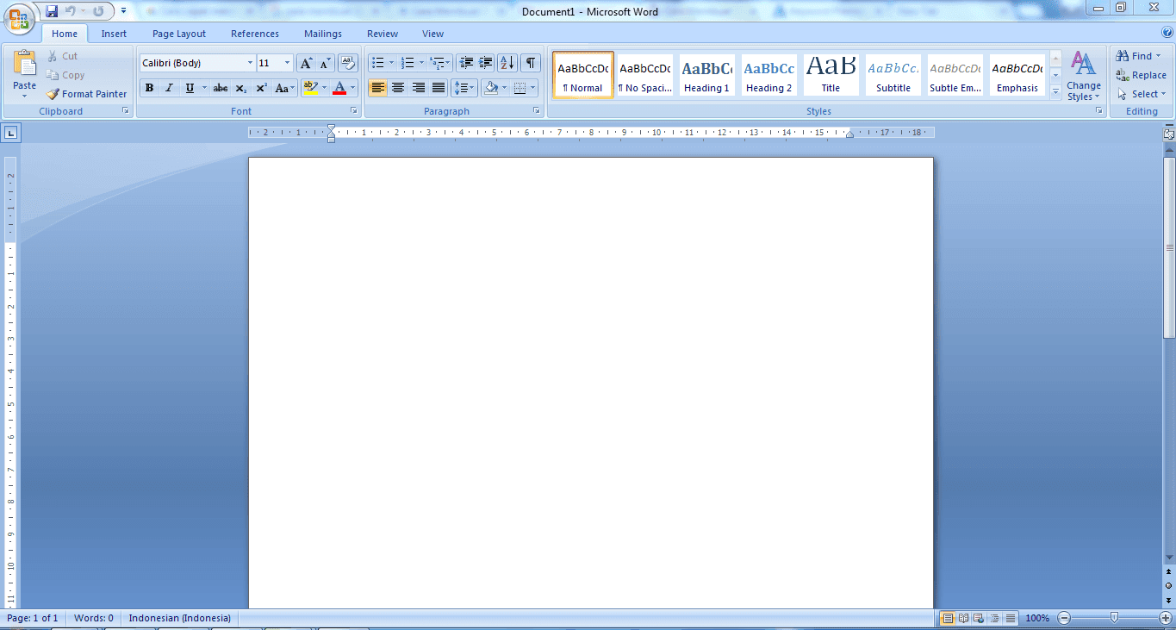This screenshot has width=1176, height=630.
Task: Switch to Full Screen Reading view
Action: tap(963, 618)
